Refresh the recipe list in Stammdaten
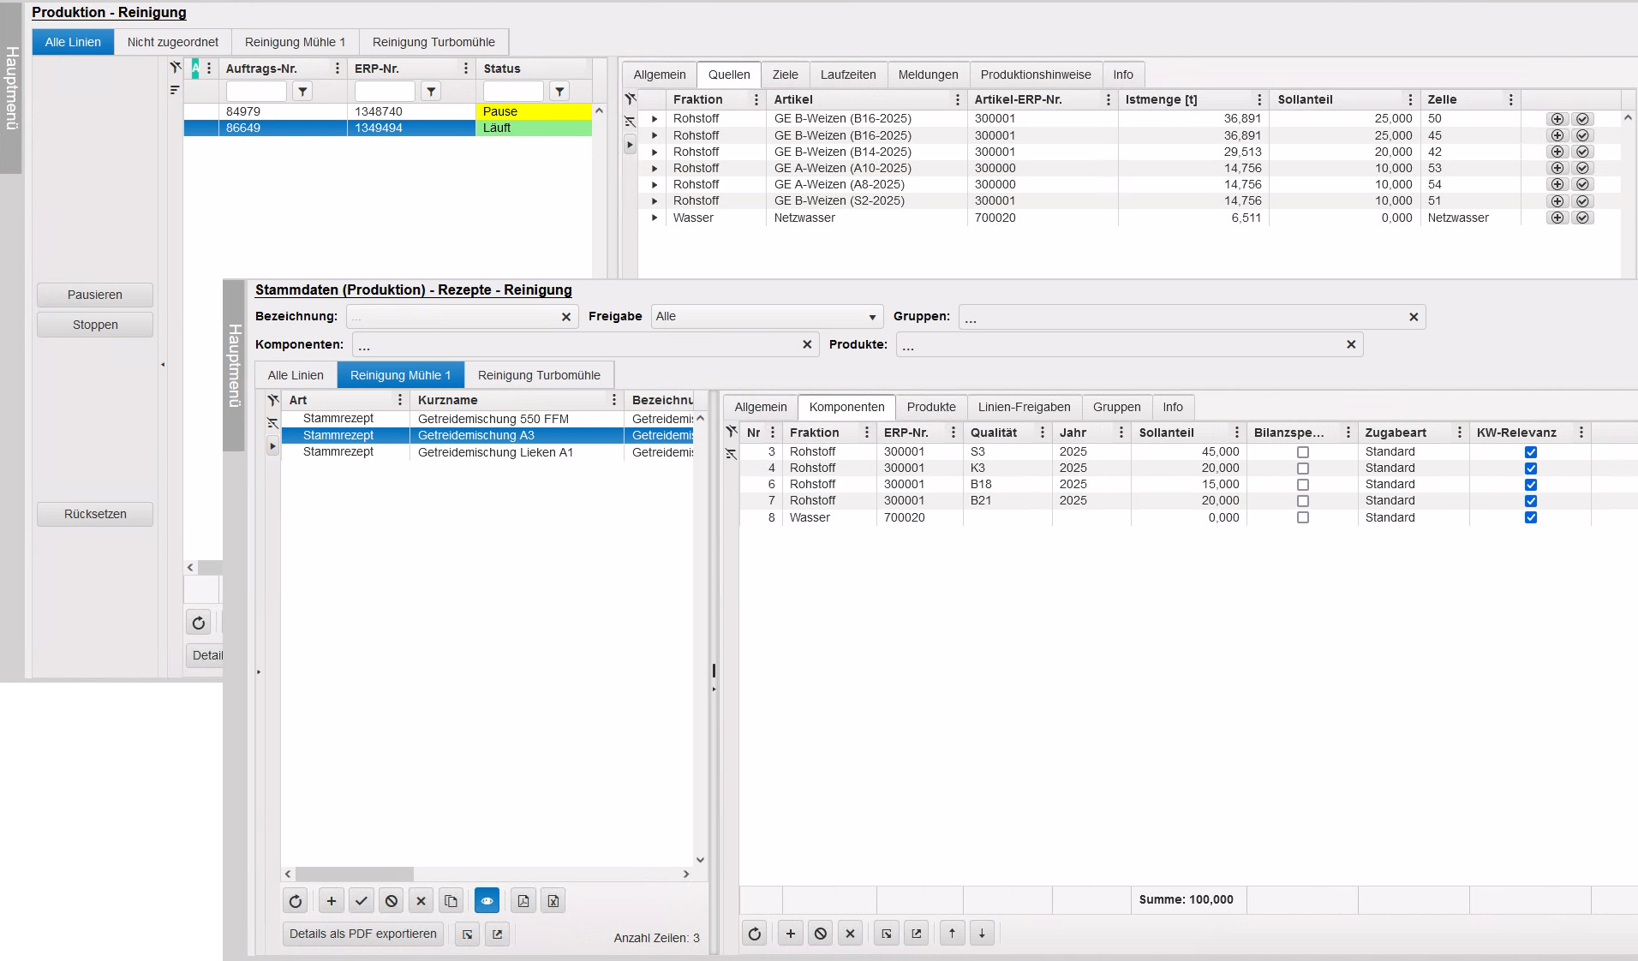This screenshot has height=961, width=1638. (x=296, y=901)
